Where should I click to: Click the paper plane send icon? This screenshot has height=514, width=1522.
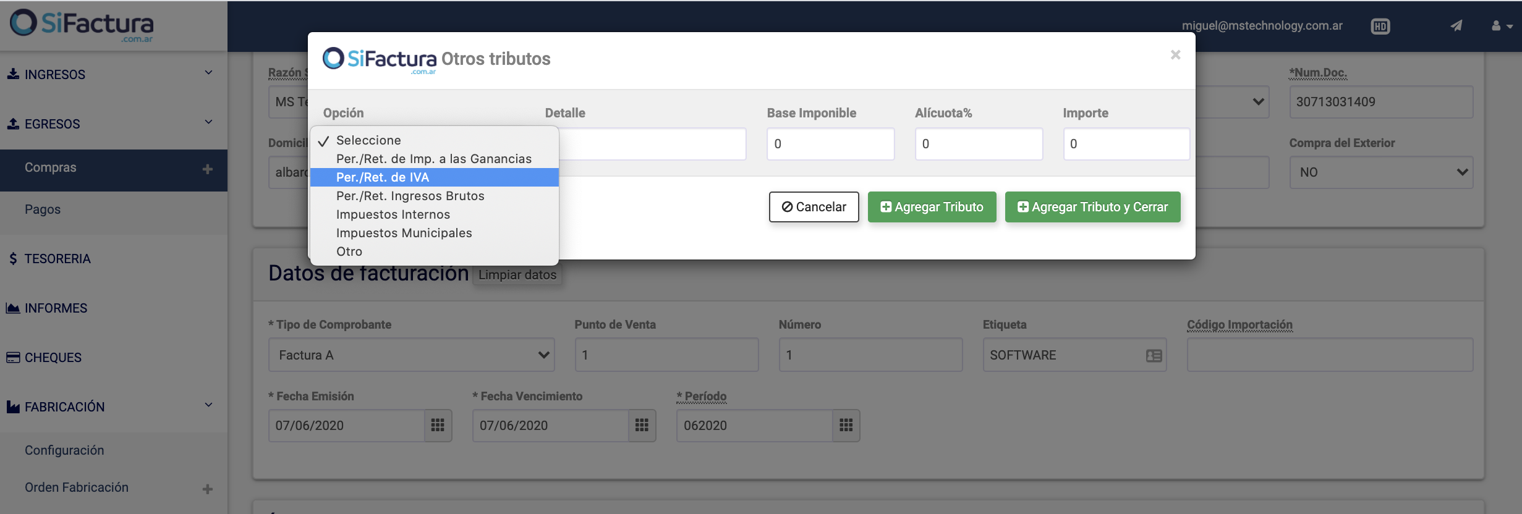pos(1456,26)
